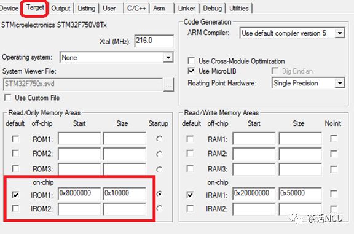This screenshot has height=234, width=354.
Task: Click the ROM2 Size field
Action: (x=125, y=154)
